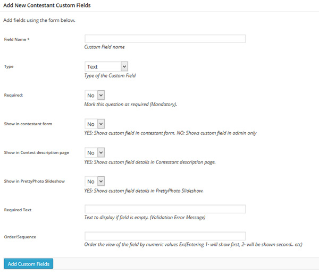Image resolution: width=319 pixels, height=275 pixels.
Task: Click the Show in Contest description page label
Action: click(x=37, y=152)
